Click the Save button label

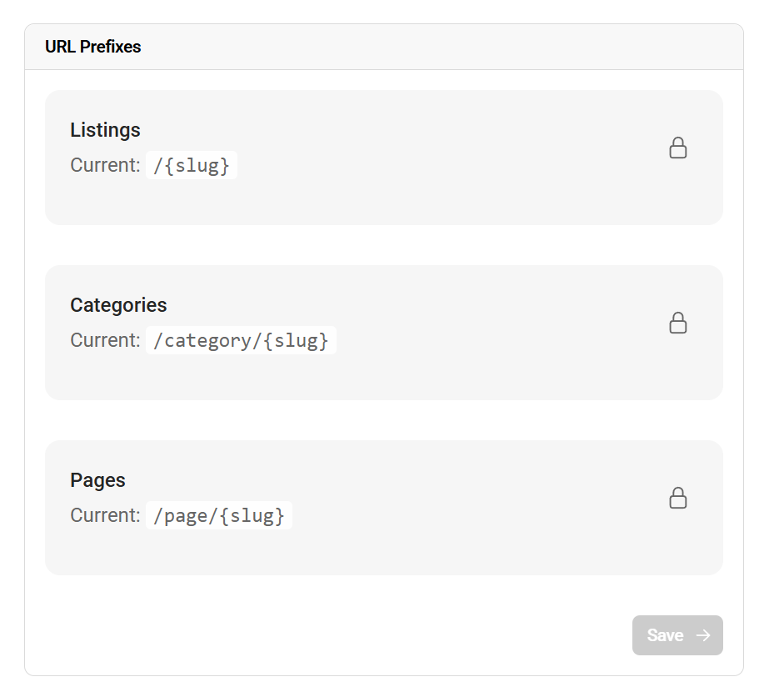coord(665,635)
